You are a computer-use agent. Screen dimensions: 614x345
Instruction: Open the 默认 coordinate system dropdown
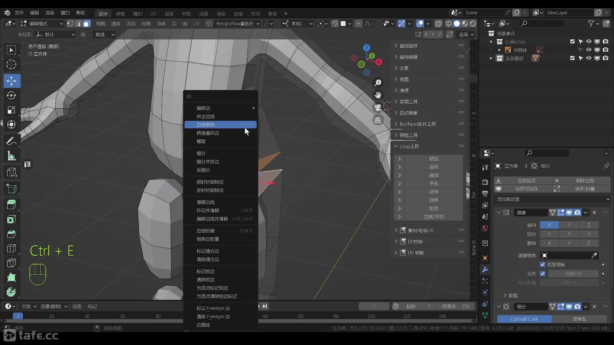[x=55, y=34]
